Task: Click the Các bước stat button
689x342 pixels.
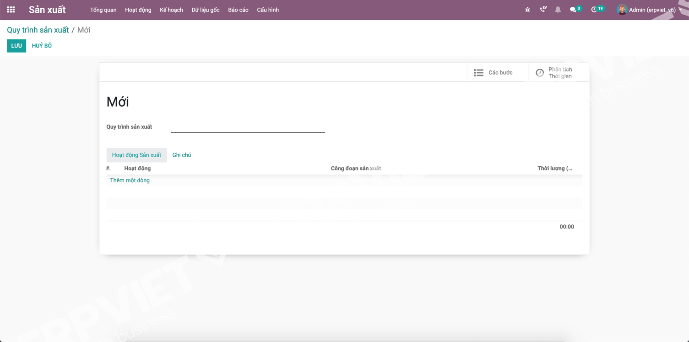Action: pyautogui.click(x=498, y=72)
